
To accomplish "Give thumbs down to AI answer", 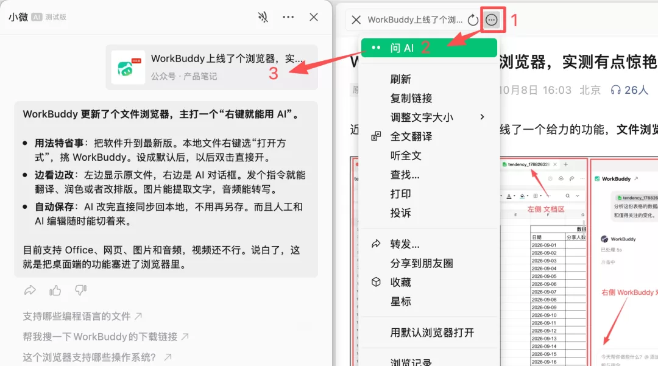I will [80, 290].
